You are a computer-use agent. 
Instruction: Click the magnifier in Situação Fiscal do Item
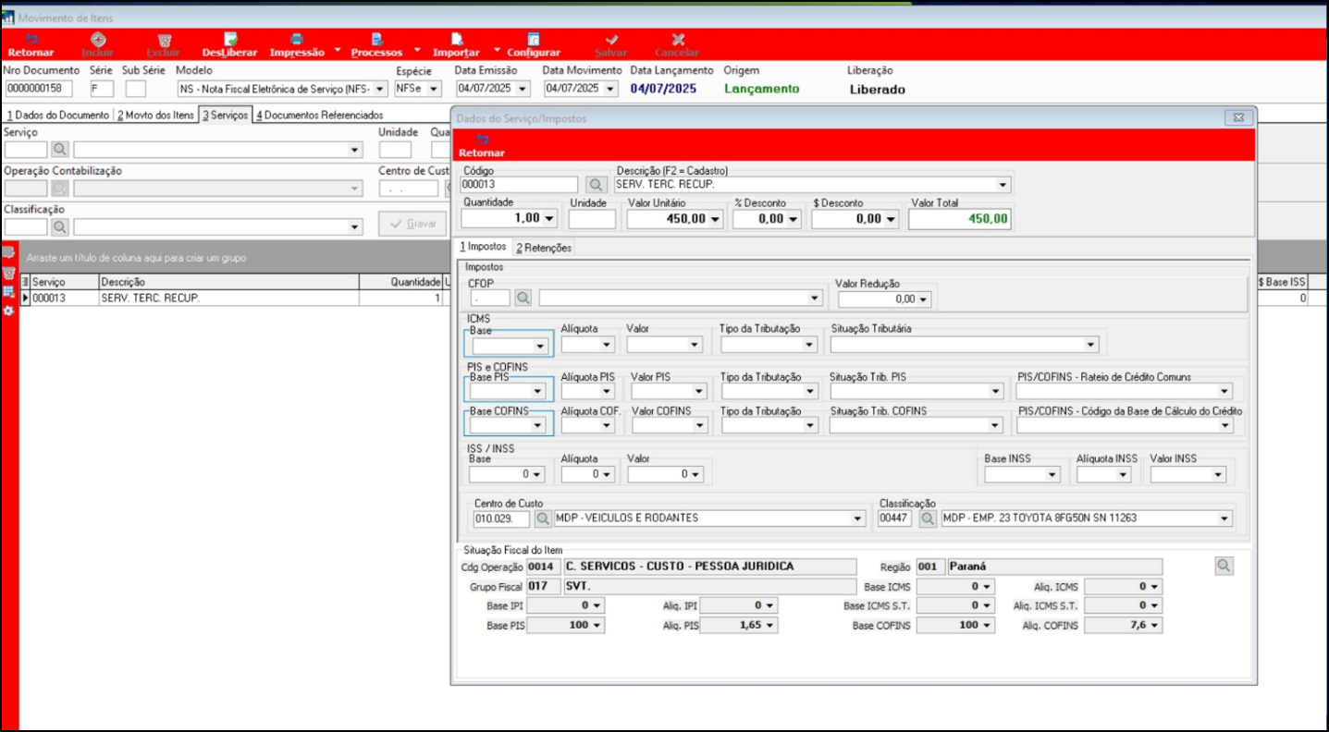[x=1224, y=566]
